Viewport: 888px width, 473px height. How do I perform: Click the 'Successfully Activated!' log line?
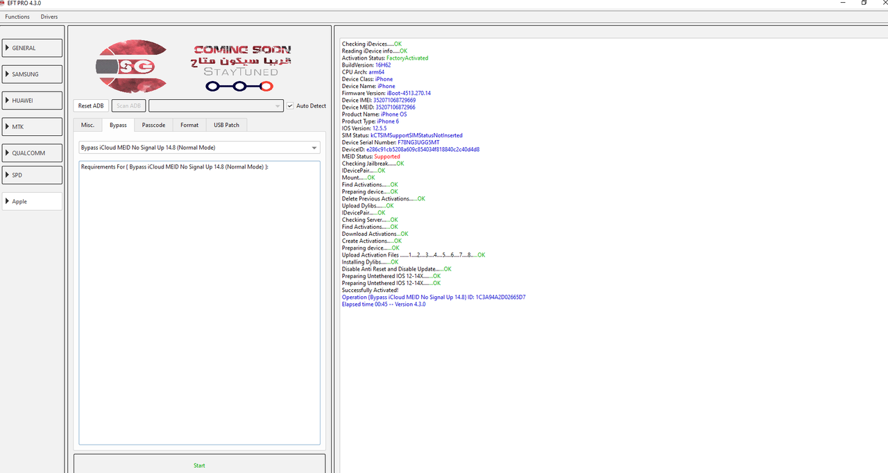coord(370,290)
